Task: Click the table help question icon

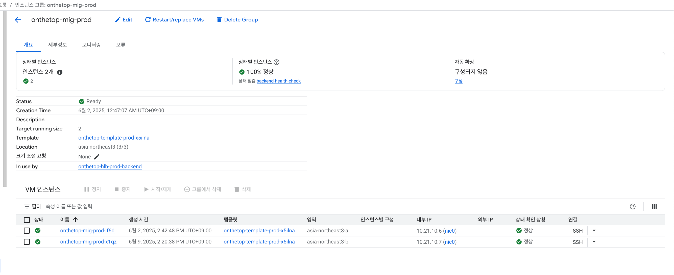Action: pyautogui.click(x=632, y=207)
